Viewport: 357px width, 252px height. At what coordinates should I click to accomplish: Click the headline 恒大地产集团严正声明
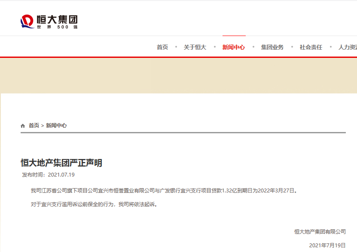click(x=61, y=163)
